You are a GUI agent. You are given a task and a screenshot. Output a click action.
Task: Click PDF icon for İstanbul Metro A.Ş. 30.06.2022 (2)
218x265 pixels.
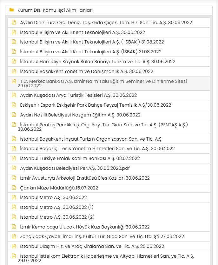(x=14, y=216)
